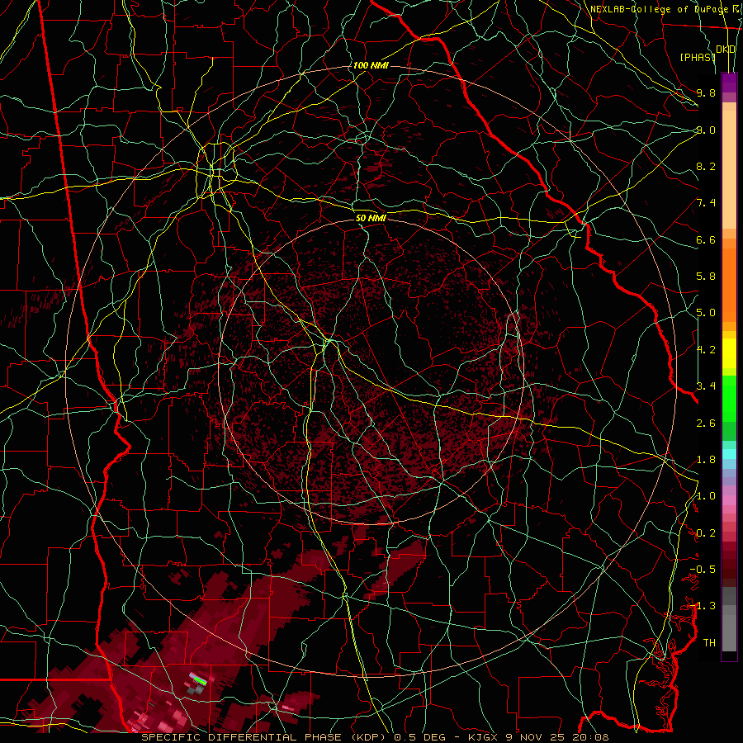
Task: Click the 9.8 value on the color scale
Action: click(706, 92)
